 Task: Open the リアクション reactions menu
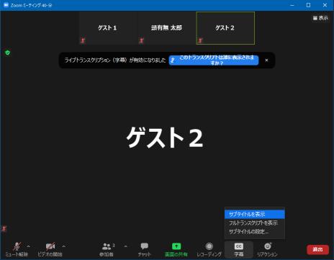coord(267,249)
